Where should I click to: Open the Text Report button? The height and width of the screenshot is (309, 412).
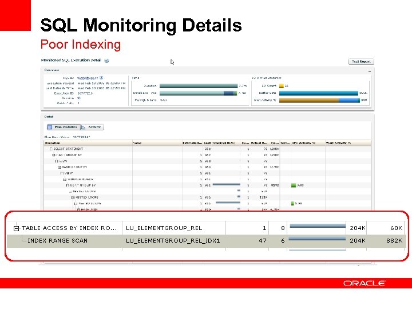point(361,61)
